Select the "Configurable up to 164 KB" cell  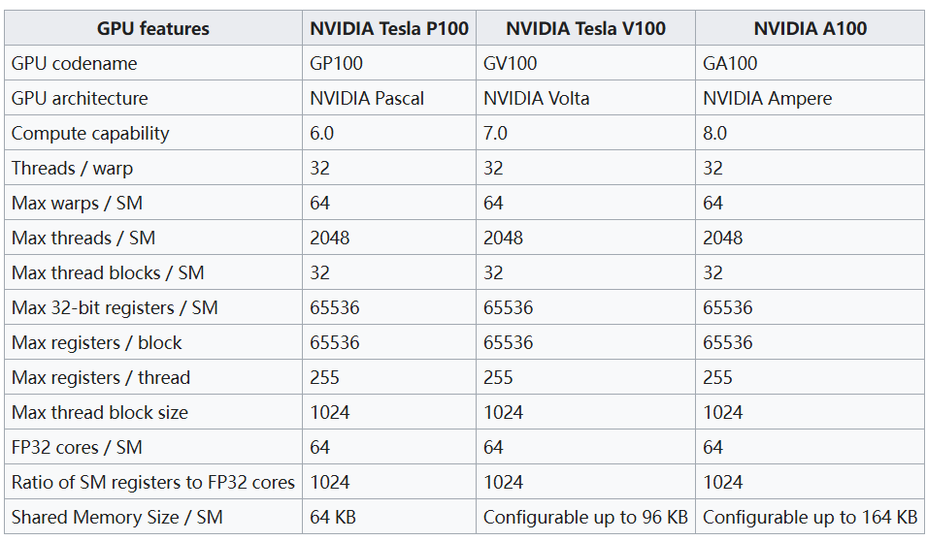click(x=810, y=517)
